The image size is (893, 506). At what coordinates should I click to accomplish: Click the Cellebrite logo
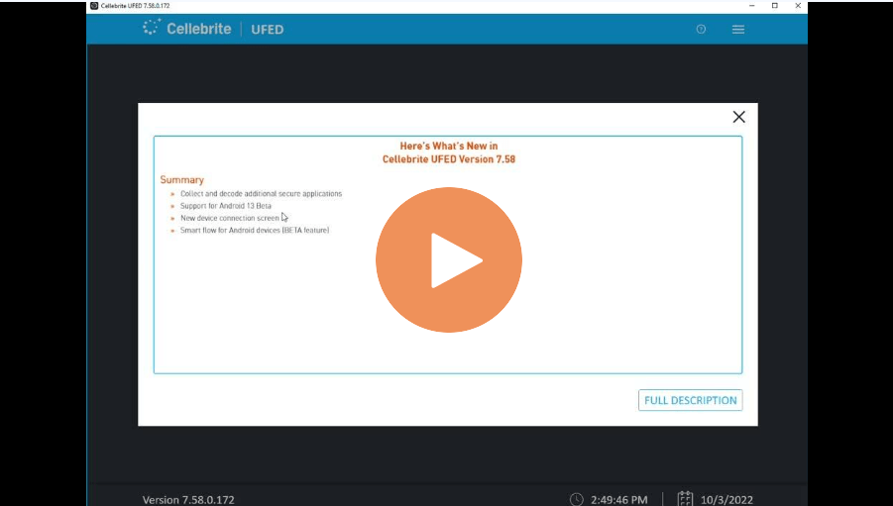[186, 28]
